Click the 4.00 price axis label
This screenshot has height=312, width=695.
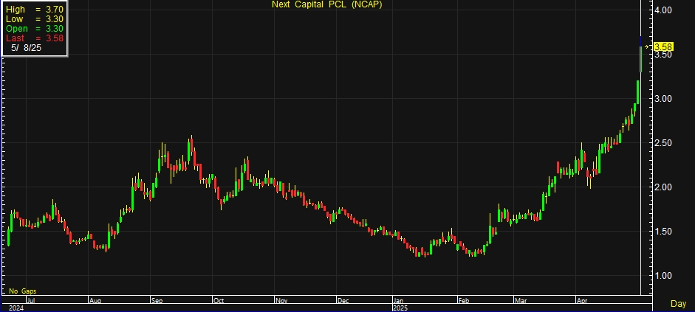[662, 10]
